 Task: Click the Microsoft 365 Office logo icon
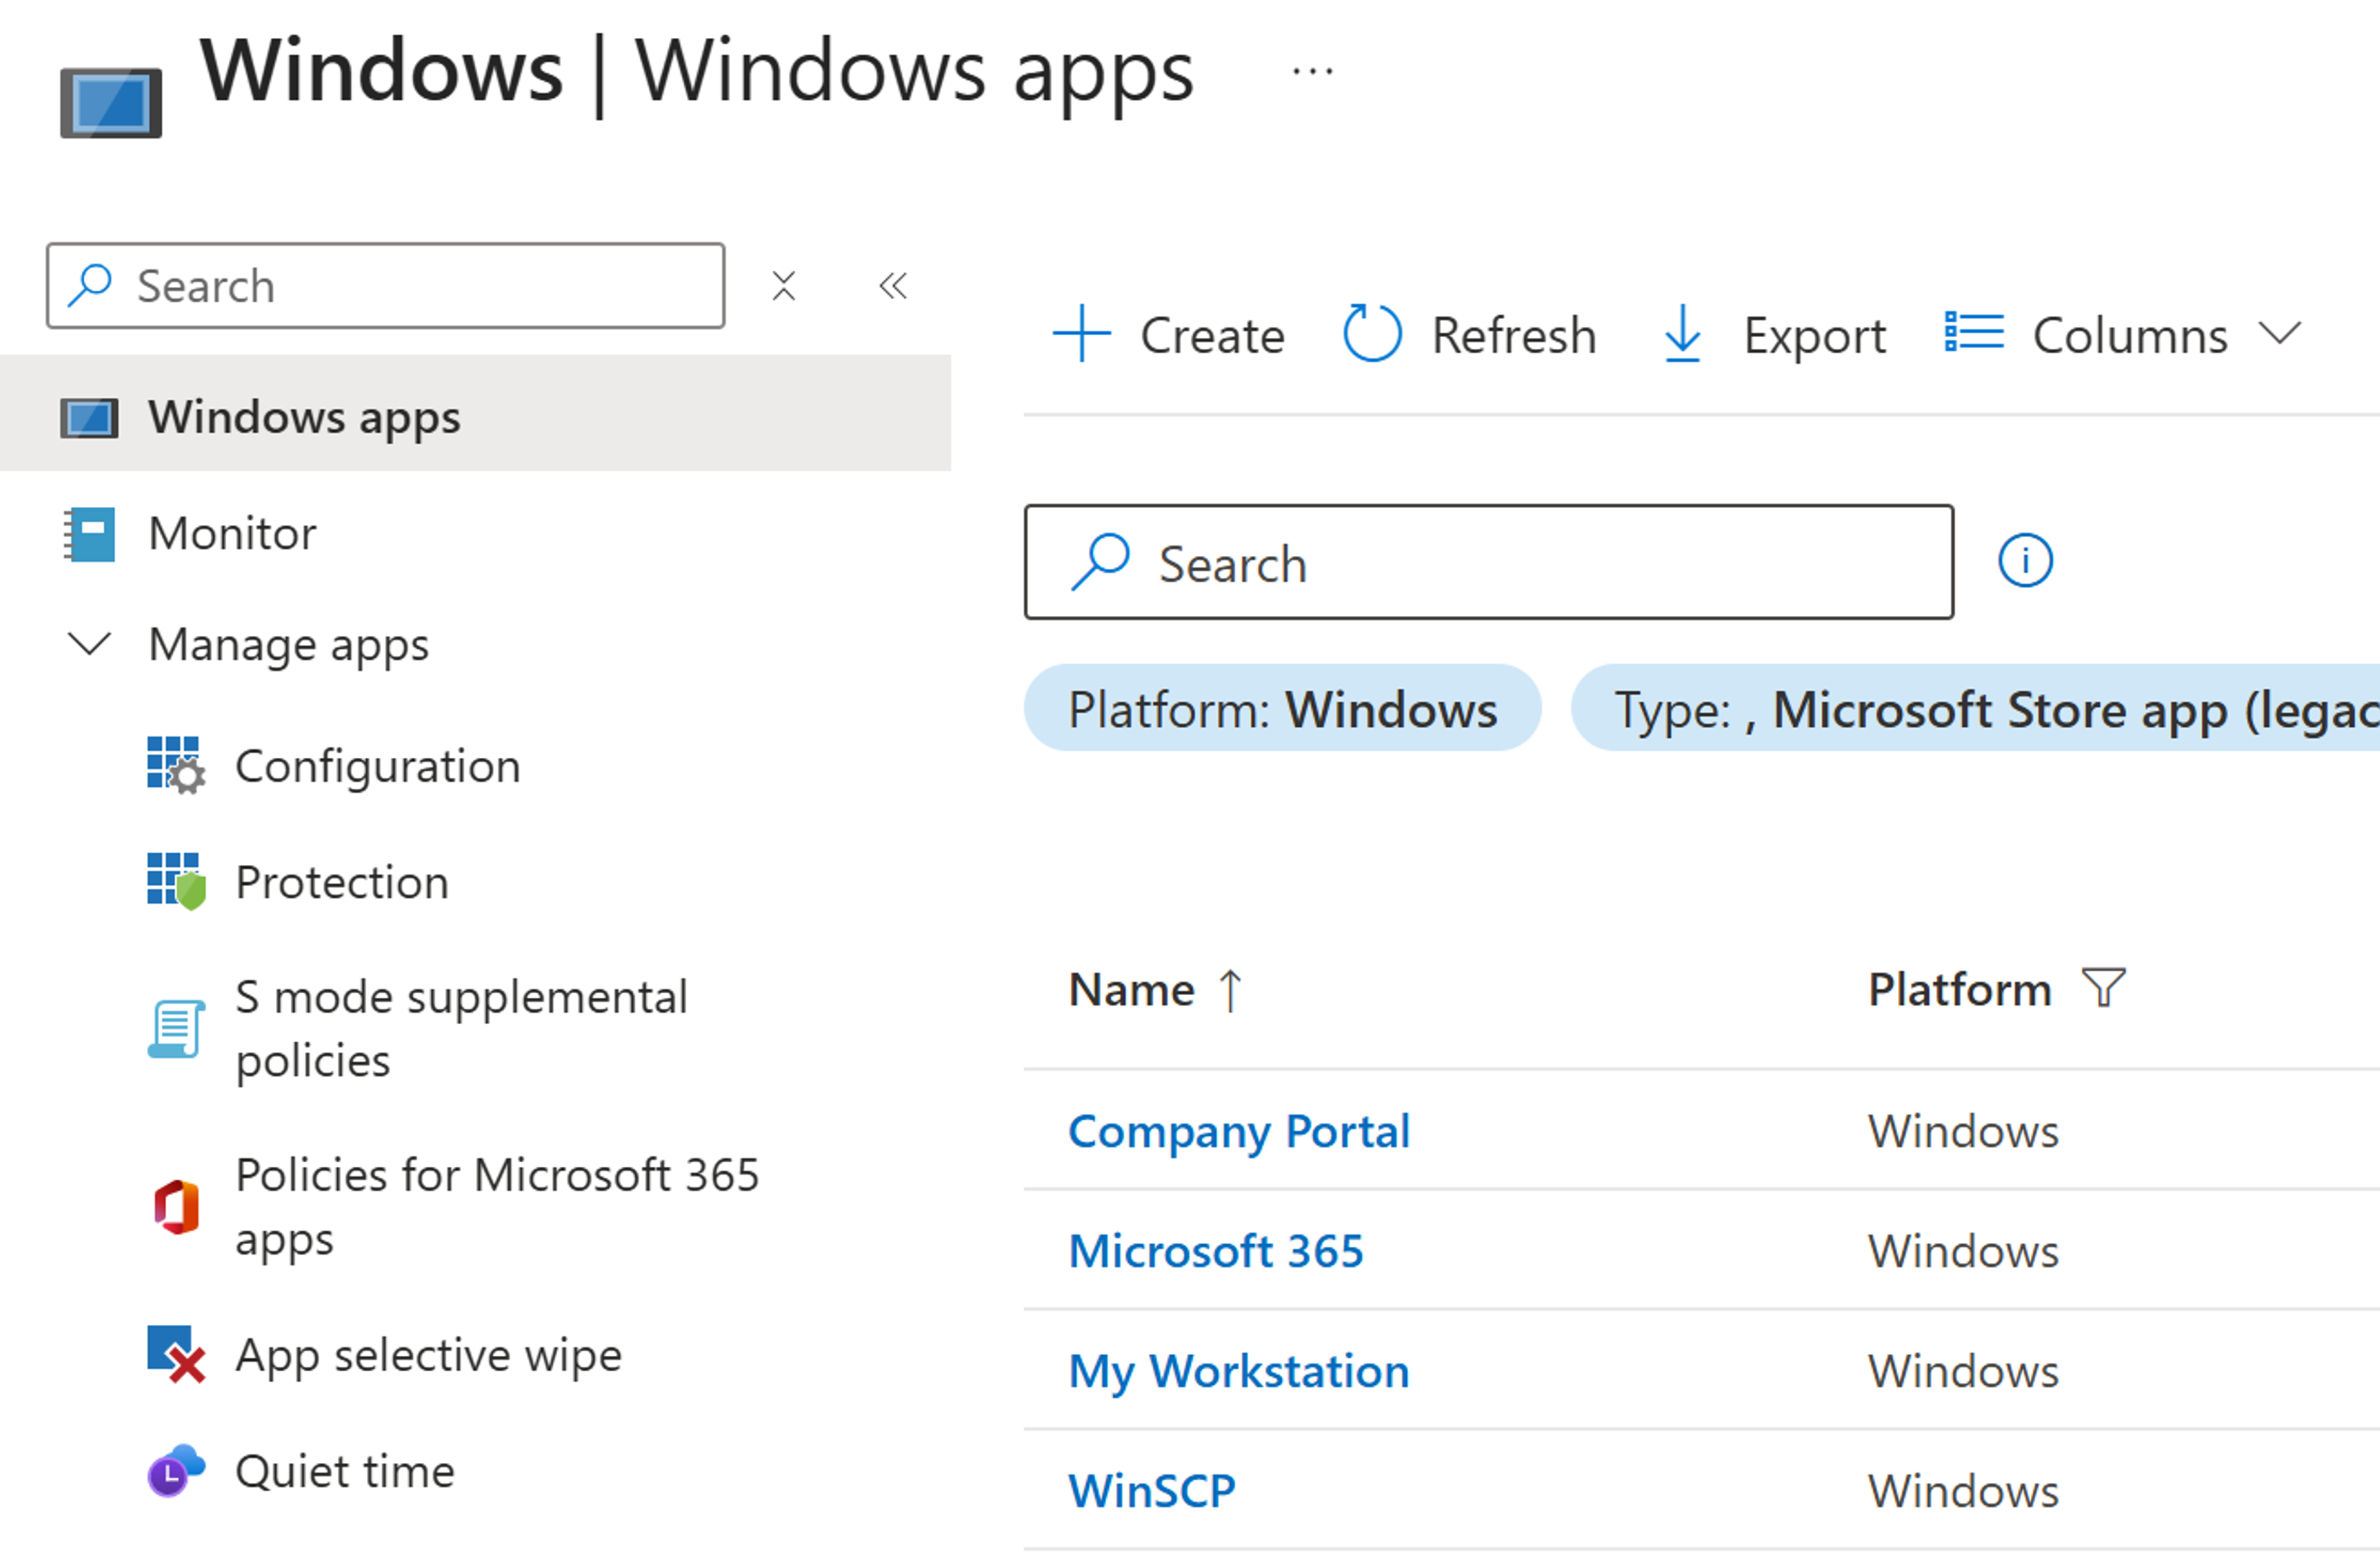[x=177, y=1207]
